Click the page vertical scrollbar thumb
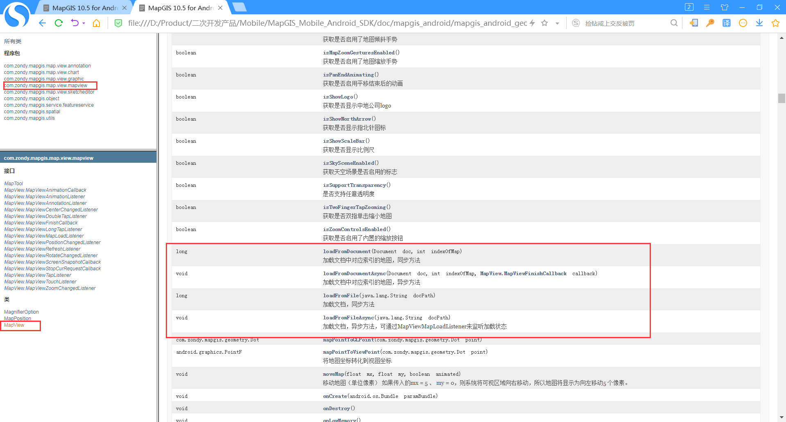 point(781,98)
